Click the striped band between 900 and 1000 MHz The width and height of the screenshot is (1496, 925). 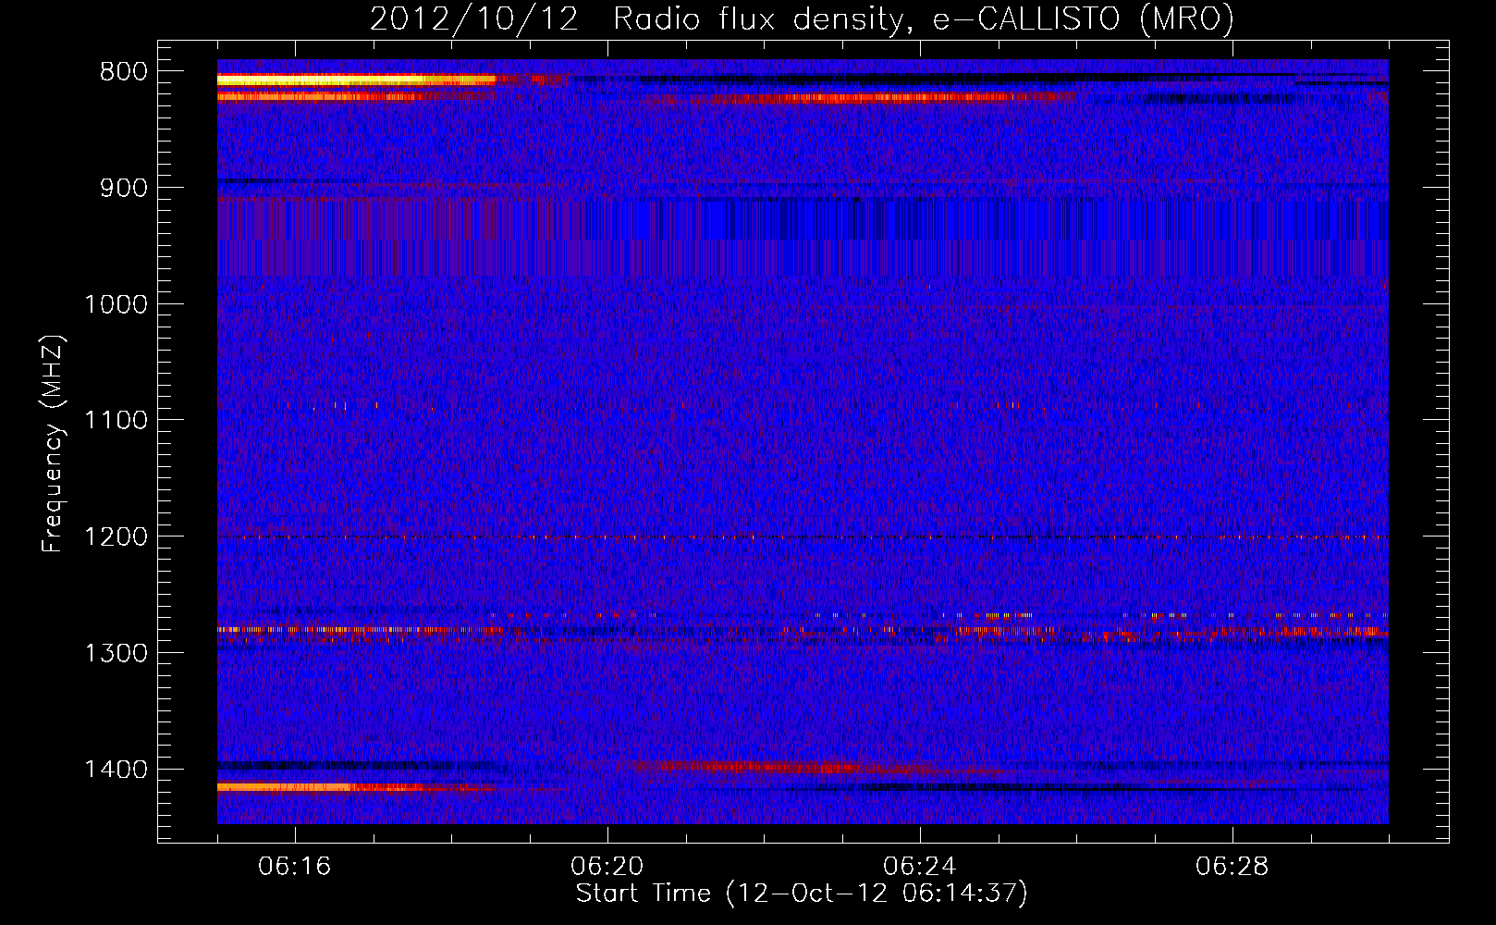pos(803,236)
